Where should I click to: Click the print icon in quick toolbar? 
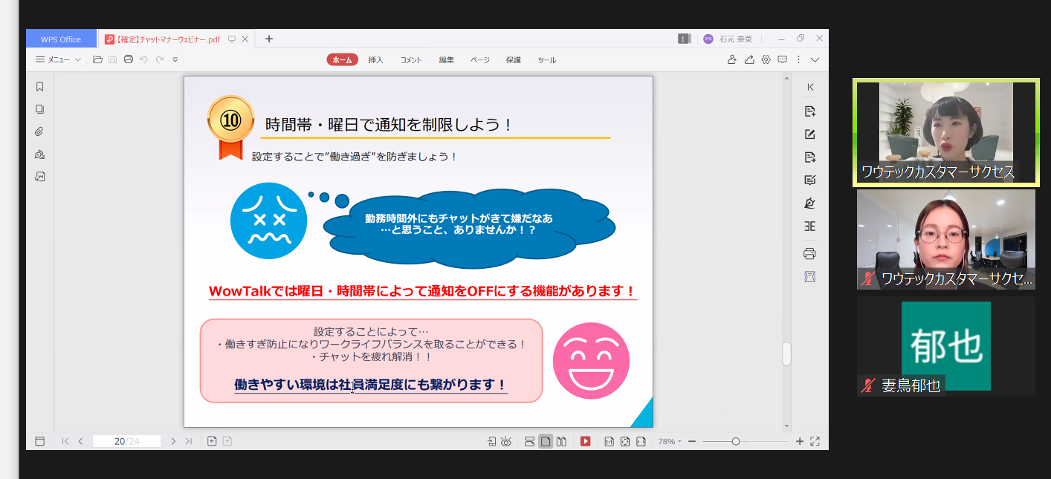click(129, 59)
